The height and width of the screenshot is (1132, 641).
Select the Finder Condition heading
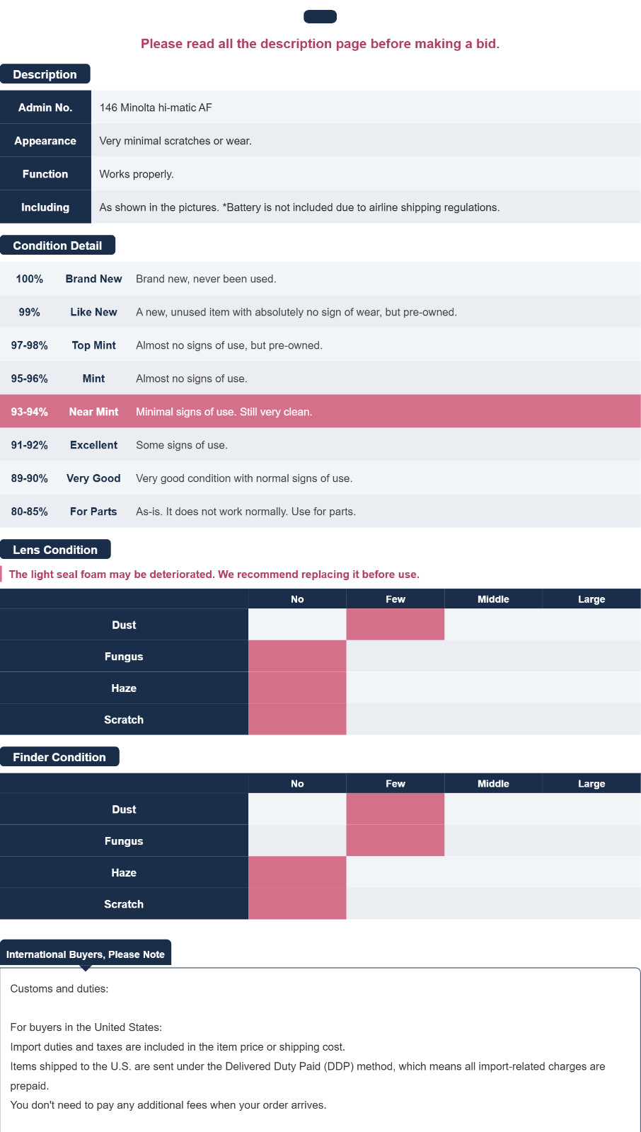tap(59, 757)
